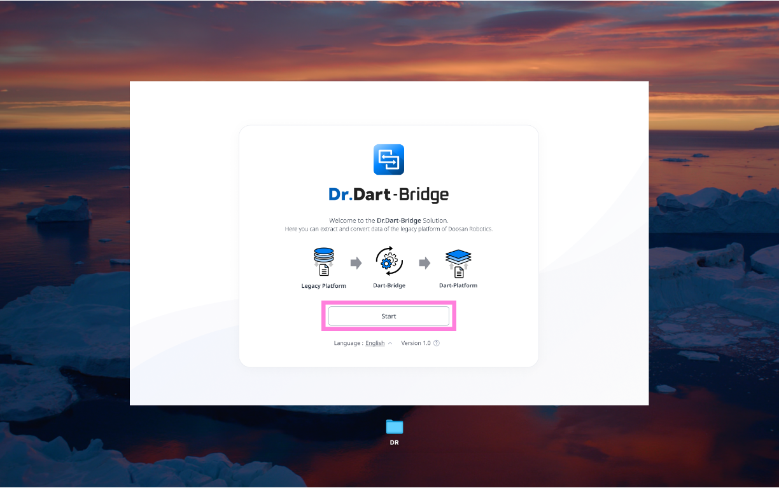Click the Version 1.0 text

[416, 343]
